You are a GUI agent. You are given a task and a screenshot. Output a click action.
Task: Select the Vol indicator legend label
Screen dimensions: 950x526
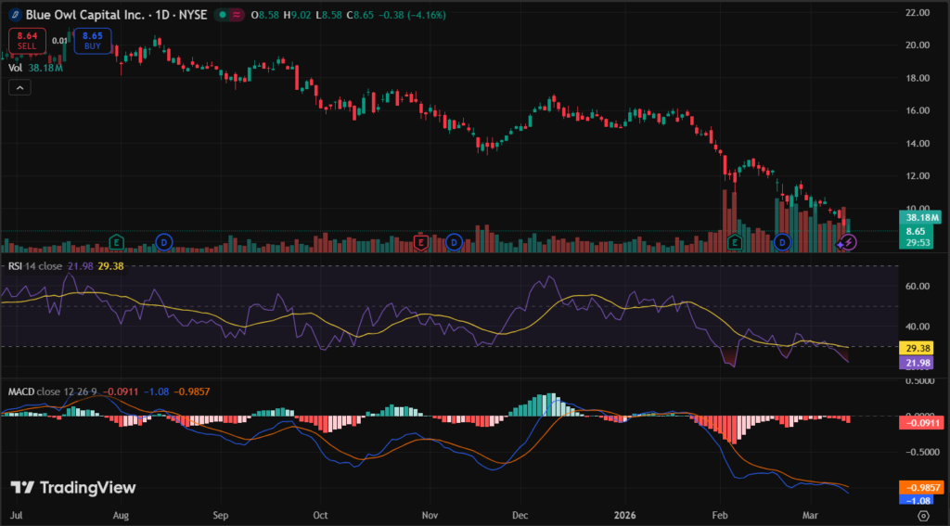(15, 68)
